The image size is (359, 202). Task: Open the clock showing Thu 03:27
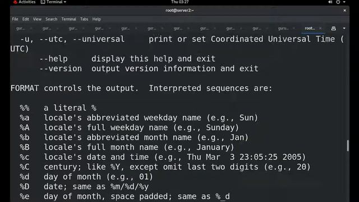click(179, 2)
